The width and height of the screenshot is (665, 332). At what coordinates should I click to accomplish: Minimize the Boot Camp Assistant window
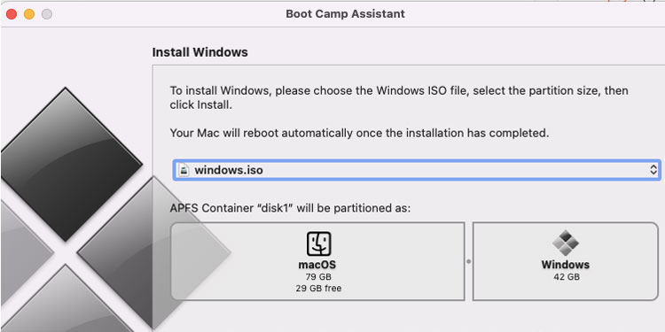[29, 14]
